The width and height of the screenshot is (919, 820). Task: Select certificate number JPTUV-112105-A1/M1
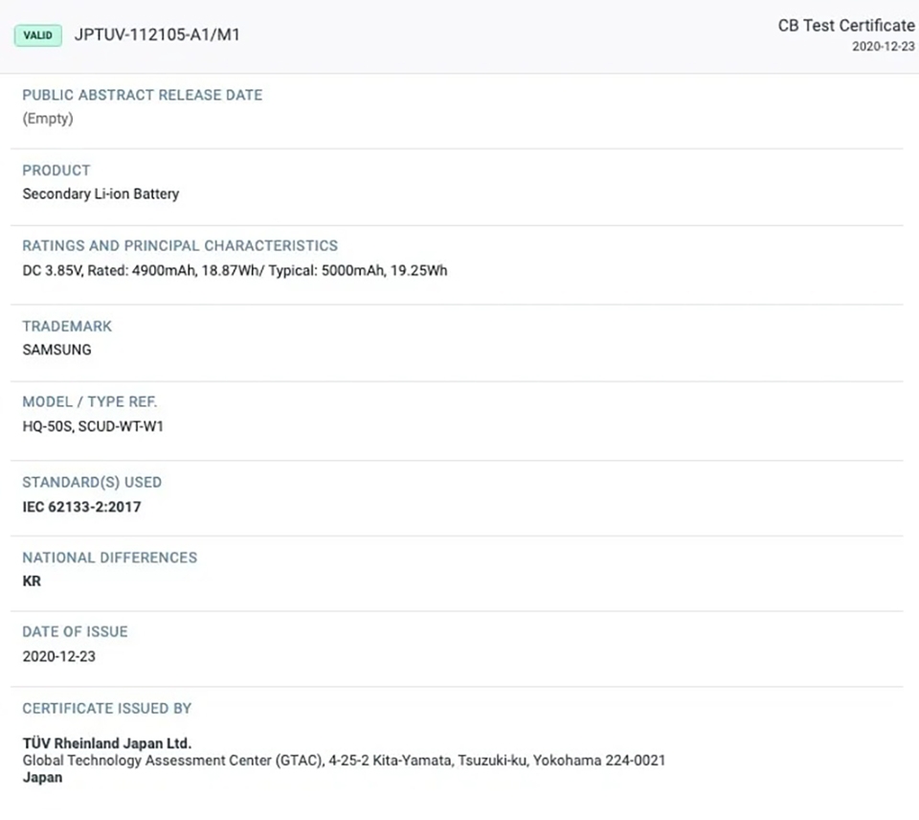click(157, 35)
